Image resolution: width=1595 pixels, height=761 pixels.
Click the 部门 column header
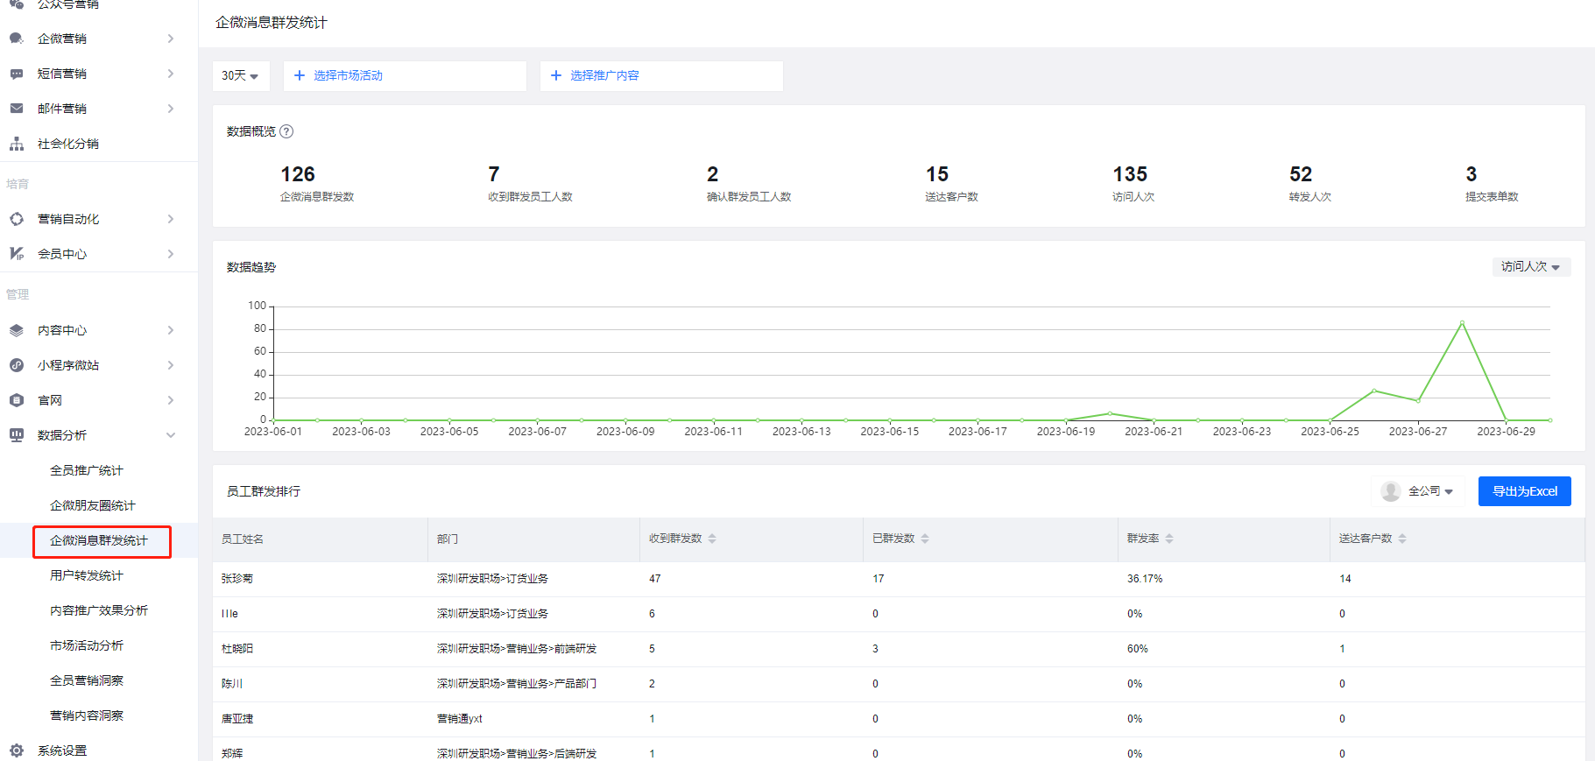(448, 539)
